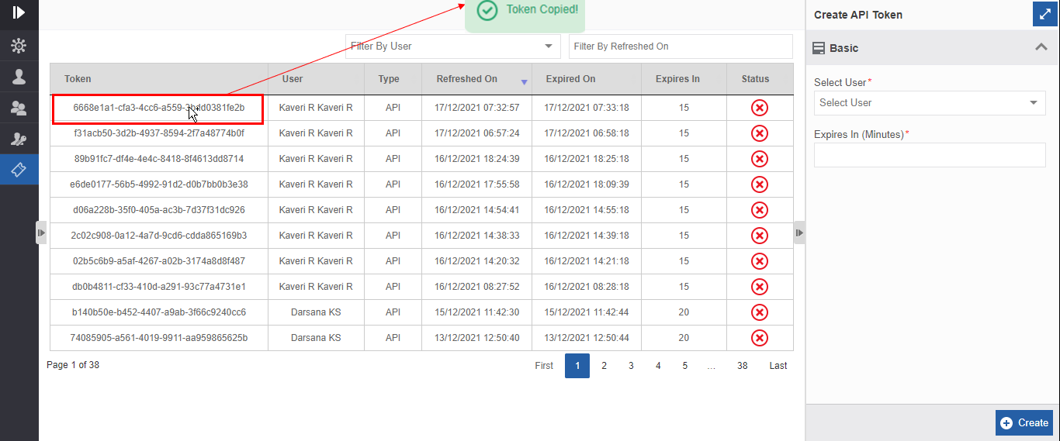1060x441 pixels.
Task: Click status icon for token 02b5c6b9
Action: point(760,261)
